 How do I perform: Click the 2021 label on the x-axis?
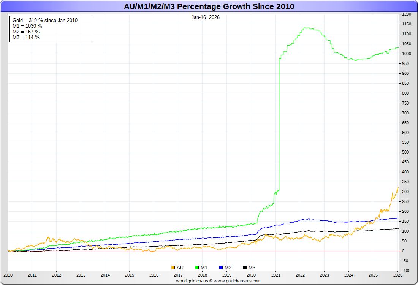275,275
